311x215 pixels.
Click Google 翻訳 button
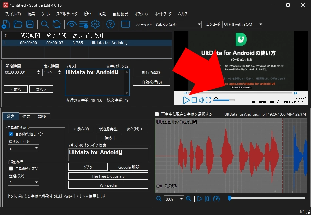click(x=129, y=167)
